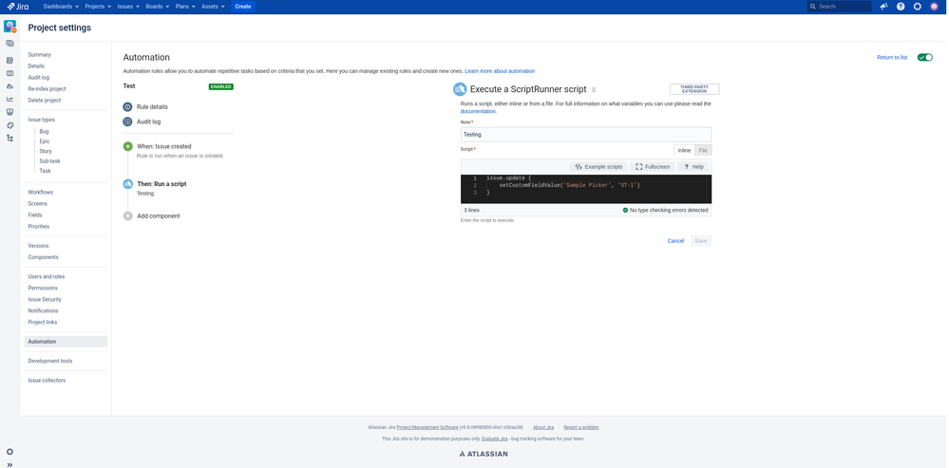Select Sub-task under Issue types
The height and width of the screenshot is (468, 949).
tap(49, 161)
